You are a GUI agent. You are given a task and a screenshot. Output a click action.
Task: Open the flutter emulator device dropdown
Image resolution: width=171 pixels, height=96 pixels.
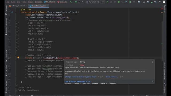95,2
